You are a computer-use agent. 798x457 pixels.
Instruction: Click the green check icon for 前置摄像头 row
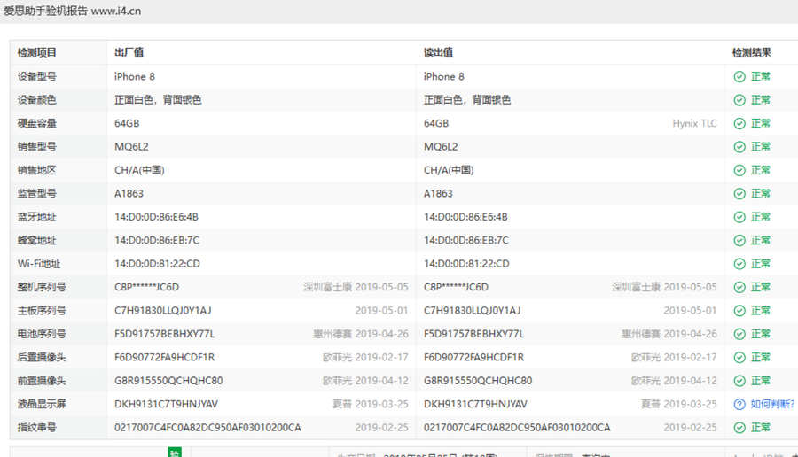[739, 381]
